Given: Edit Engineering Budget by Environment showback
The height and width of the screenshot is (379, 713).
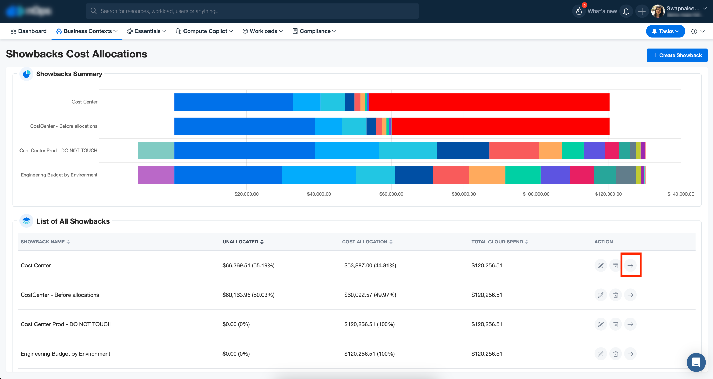Looking at the screenshot, I should [x=601, y=354].
